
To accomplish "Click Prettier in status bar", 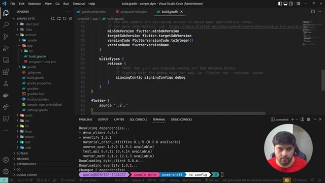I will (x=300, y=180).
